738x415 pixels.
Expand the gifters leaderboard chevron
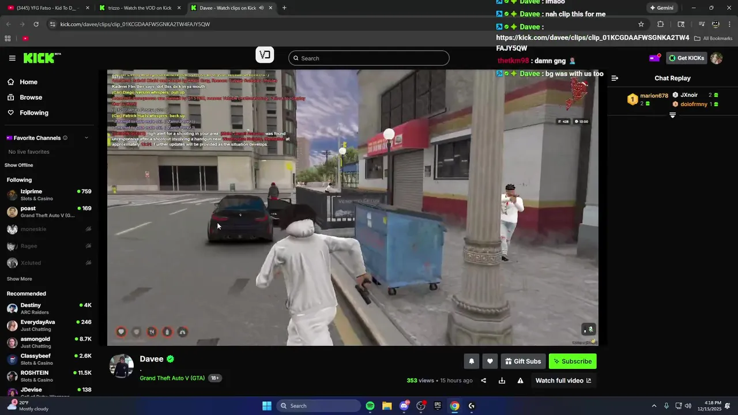(x=672, y=115)
